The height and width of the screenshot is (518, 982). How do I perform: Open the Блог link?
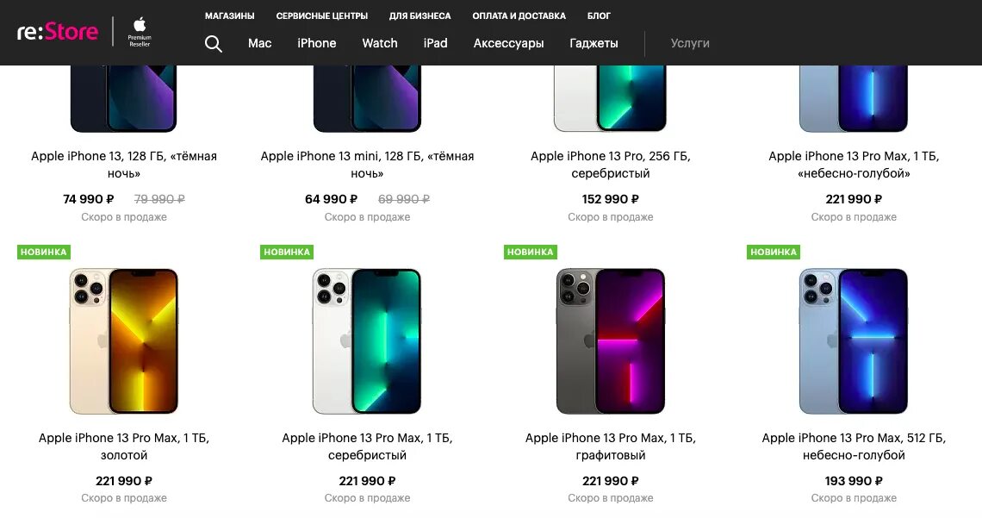[599, 16]
